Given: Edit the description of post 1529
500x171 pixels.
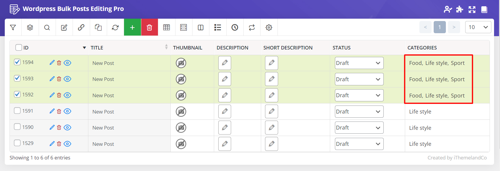Looking at the screenshot, I should coord(225,144).
